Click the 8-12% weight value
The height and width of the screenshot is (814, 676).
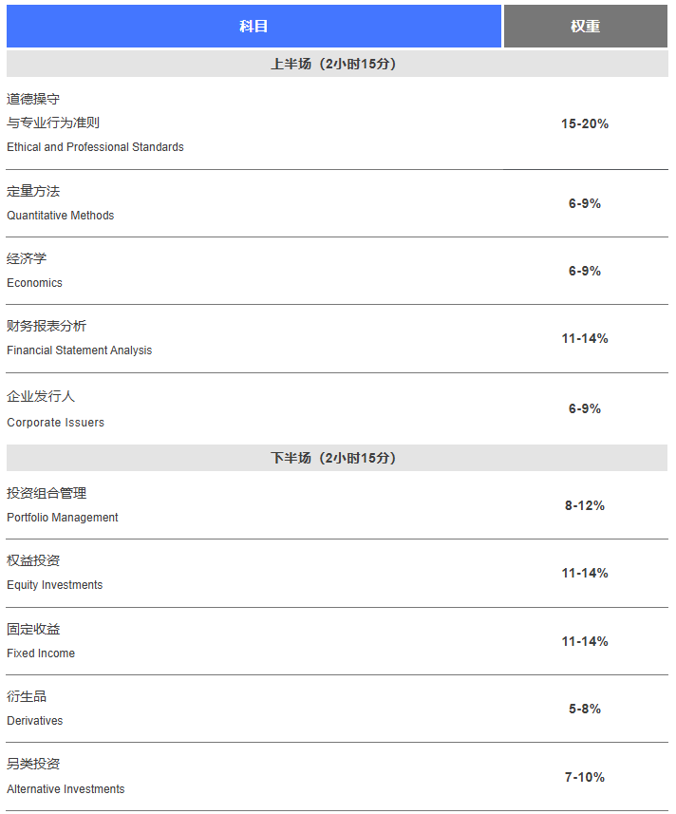click(585, 505)
